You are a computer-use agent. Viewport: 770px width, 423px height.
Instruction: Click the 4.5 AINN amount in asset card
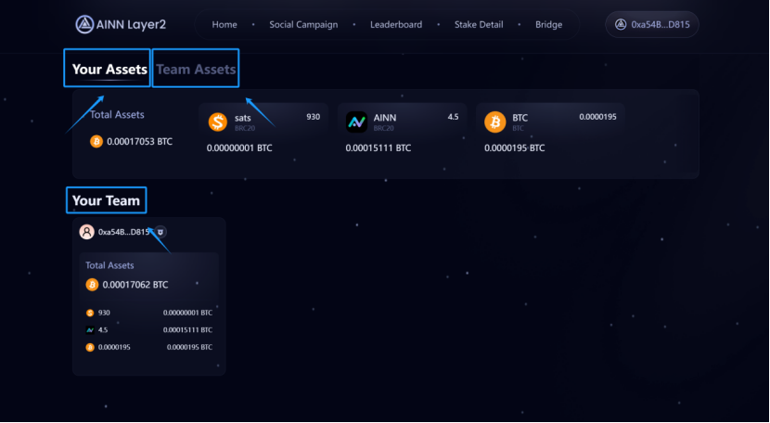[453, 117]
